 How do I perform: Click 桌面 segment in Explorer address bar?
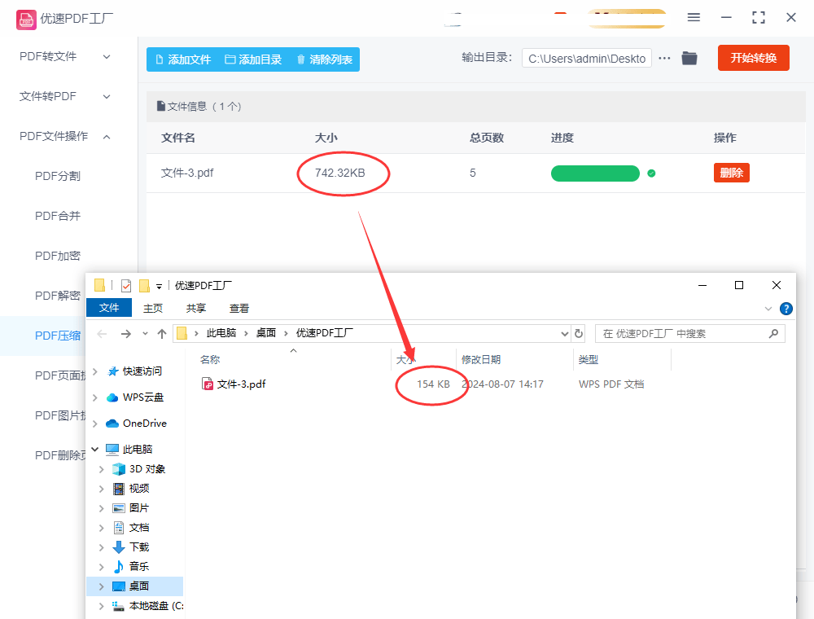tap(266, 333)
